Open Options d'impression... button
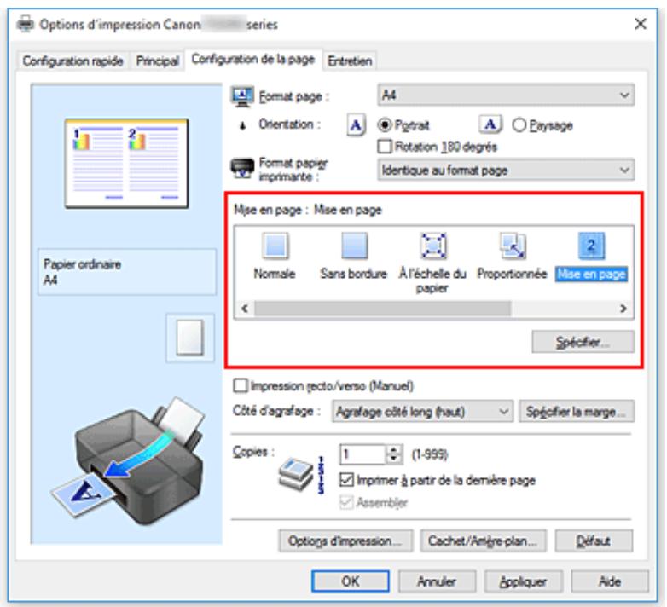This screenshot has width=667, height=607. click(x=345, y=541)
